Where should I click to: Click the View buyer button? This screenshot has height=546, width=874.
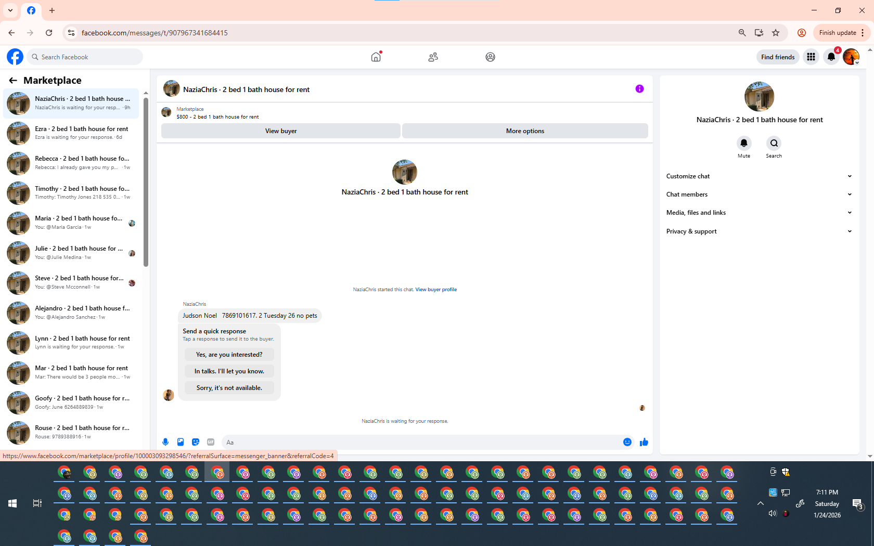point(281,131)
